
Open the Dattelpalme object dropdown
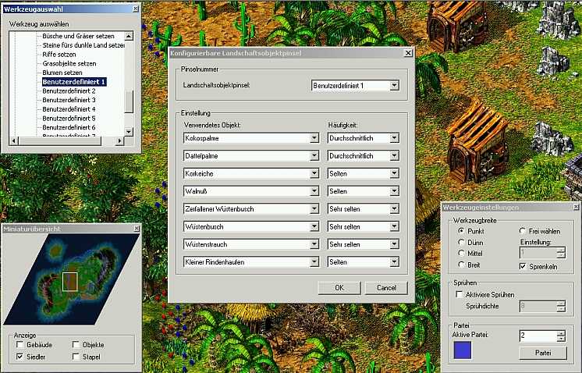click(314, 156)
